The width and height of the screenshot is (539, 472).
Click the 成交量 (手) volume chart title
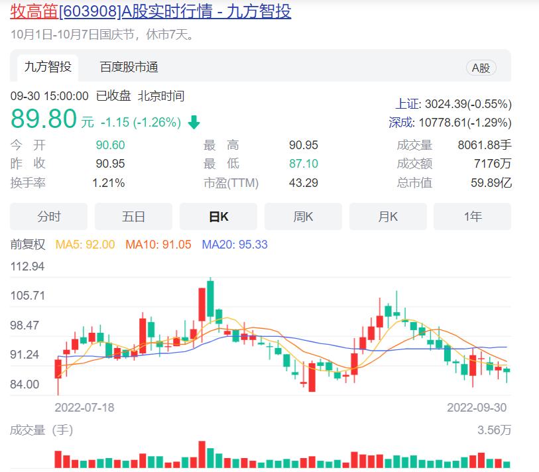[42, 430]
